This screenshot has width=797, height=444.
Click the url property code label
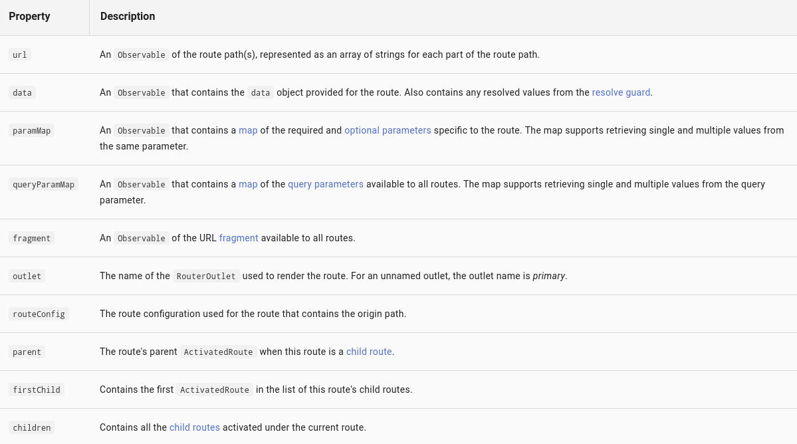coord(20,55)
